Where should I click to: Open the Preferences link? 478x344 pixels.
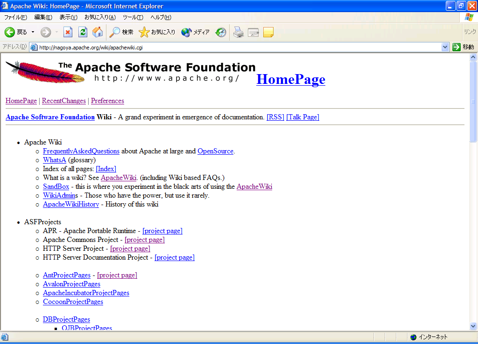coord(107,101)
